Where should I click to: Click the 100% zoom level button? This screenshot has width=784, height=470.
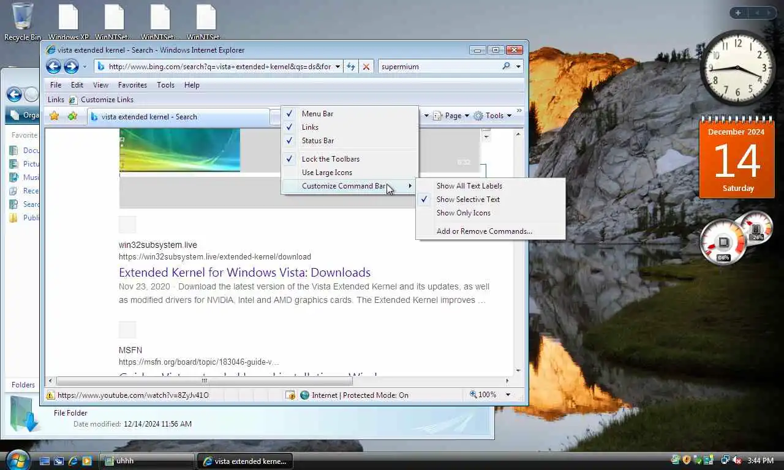click(x=483, y=395)
